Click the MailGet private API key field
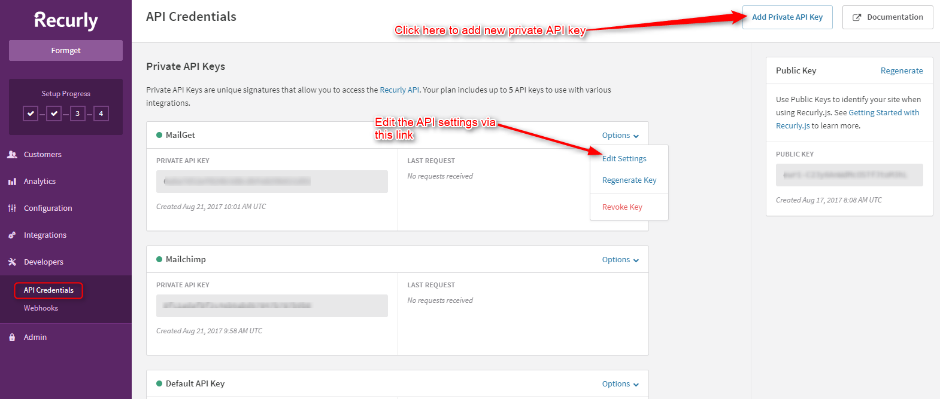Image resolution: width=940 pixels, height=399 pixels. [272, 182]
